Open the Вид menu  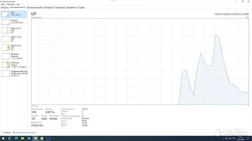click(18, 4)
